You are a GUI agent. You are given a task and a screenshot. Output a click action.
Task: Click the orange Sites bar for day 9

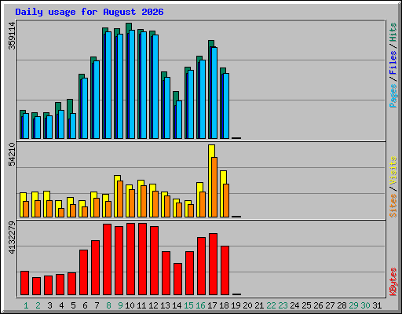pyautogui.click(x=120, y=199)
